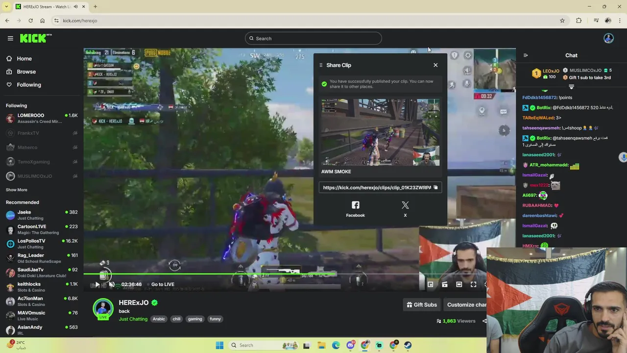
Task: Open LosPollosTV recommended channel
Action: [42, 244]
